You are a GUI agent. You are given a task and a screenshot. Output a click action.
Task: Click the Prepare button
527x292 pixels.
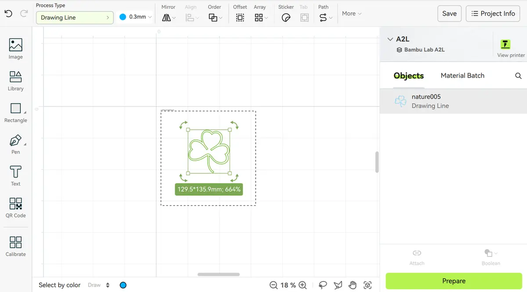tap(454, 281)
